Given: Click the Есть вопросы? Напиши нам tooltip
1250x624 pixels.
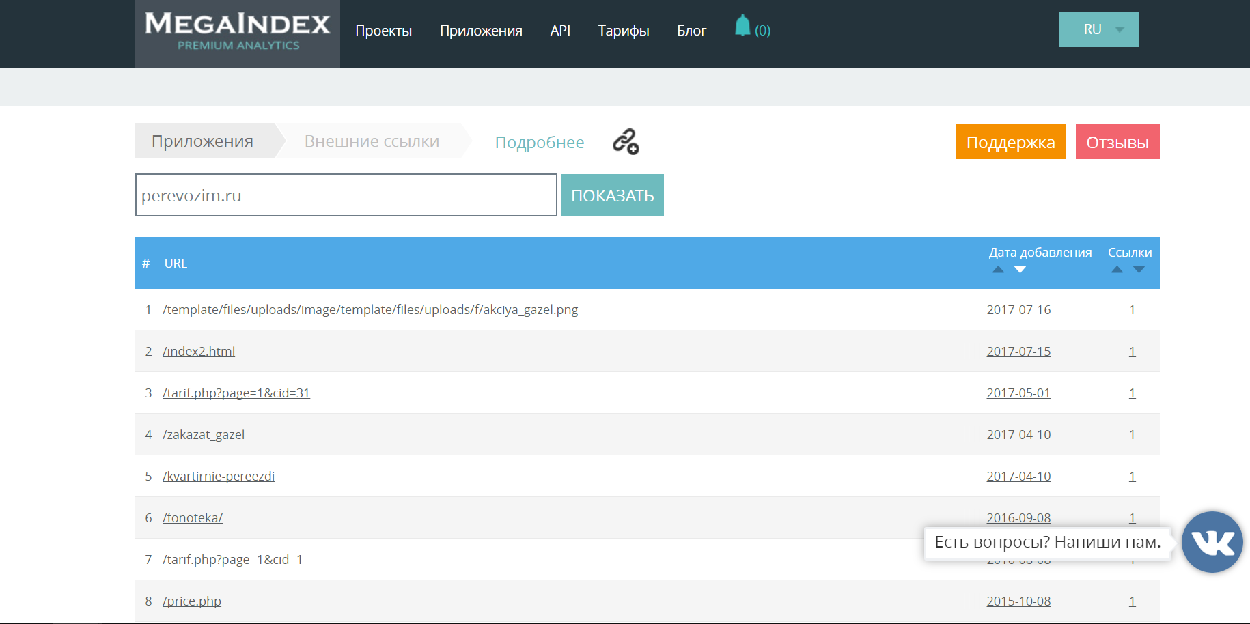Looking at the screenshot, I should tap(1048, 543).
